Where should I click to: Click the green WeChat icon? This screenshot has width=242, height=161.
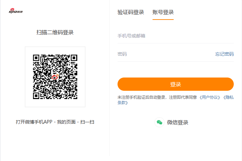pyautogui.click(x=159, y=122)
